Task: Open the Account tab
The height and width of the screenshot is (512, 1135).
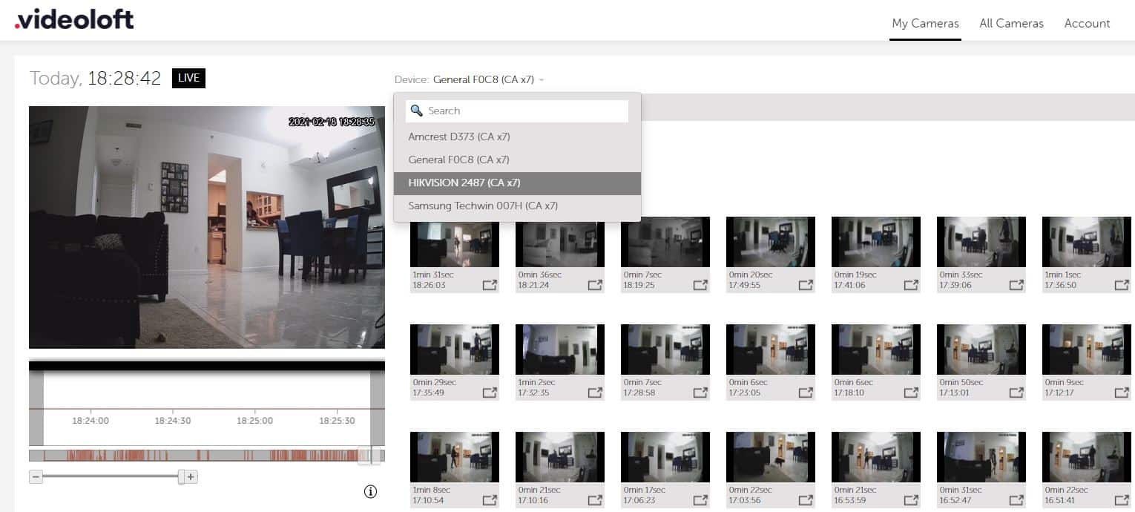Action: tap(1087, 24)
